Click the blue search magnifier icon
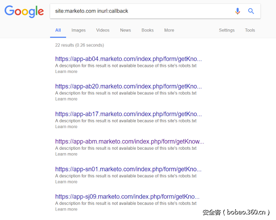276x220 pixels. click(x=251, y=11)
